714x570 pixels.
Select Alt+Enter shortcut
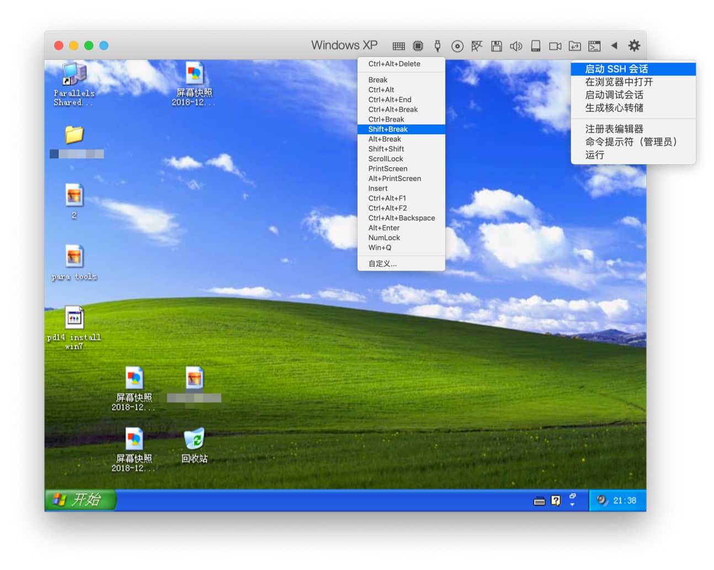[401, 228]
